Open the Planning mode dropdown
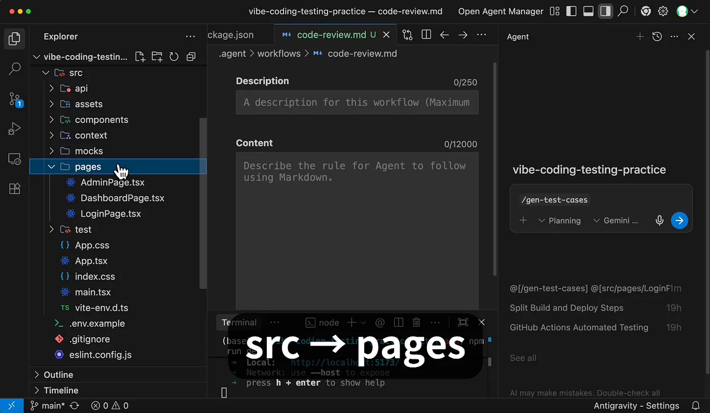This screenshot has height=413, width=710. click(559, 220)
